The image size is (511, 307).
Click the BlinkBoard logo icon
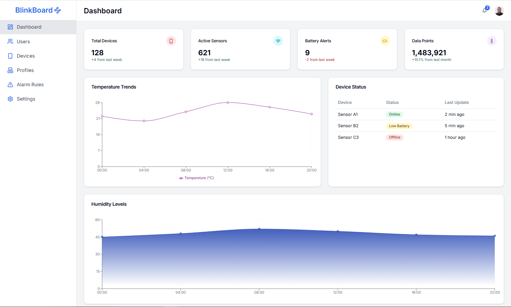(x=58, y=10)
